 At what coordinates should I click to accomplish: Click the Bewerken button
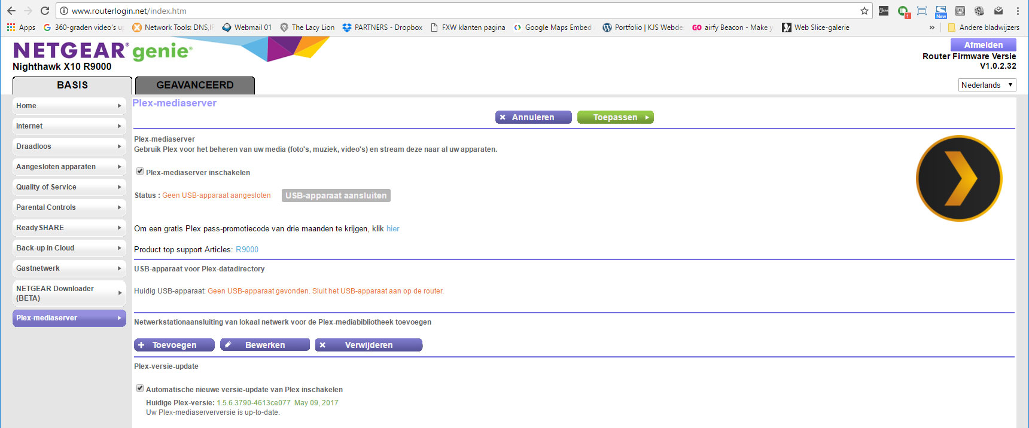point(265,345)
